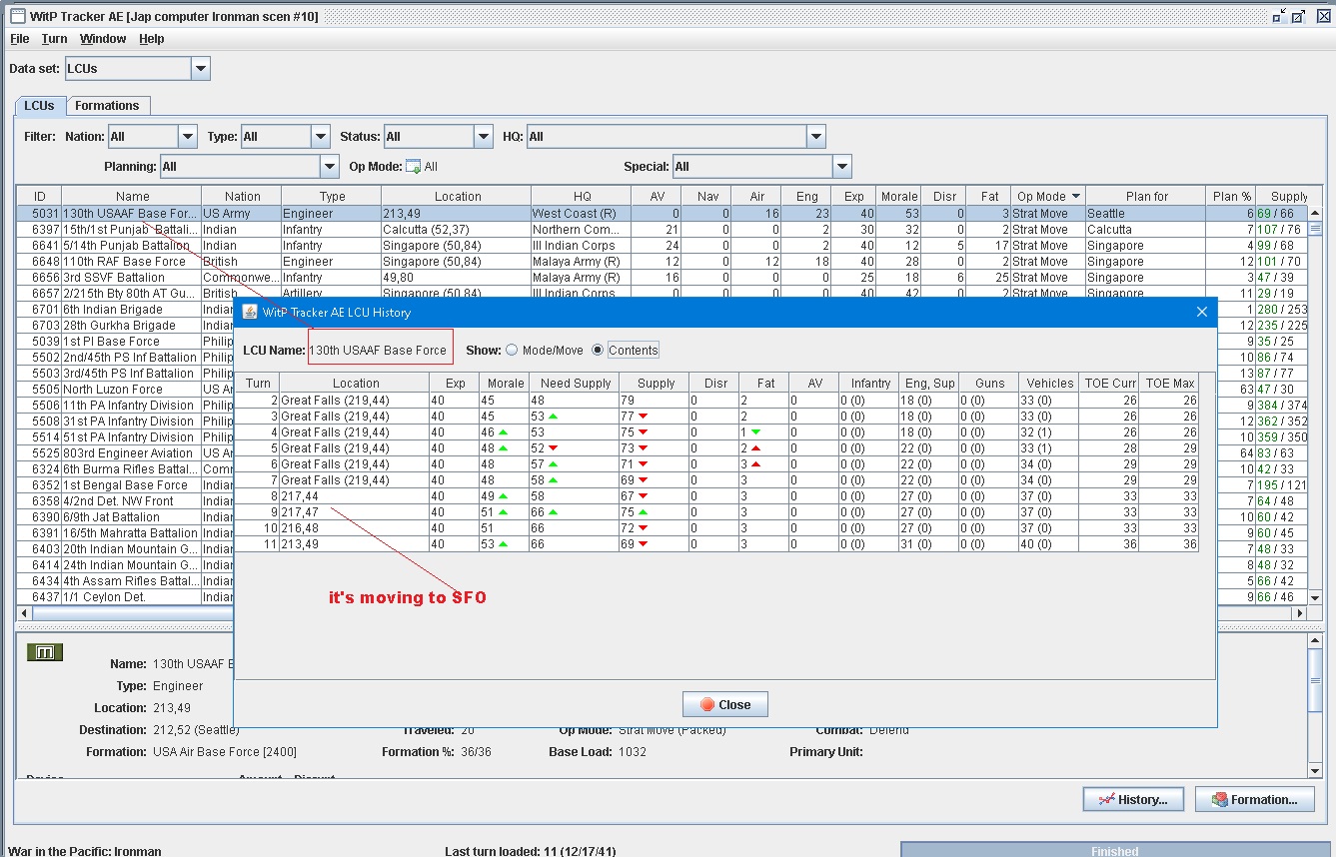
Task: Open the Data set dropdown
Action: pos(201,69)
